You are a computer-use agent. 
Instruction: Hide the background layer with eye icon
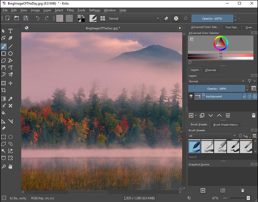coord(191,96)
